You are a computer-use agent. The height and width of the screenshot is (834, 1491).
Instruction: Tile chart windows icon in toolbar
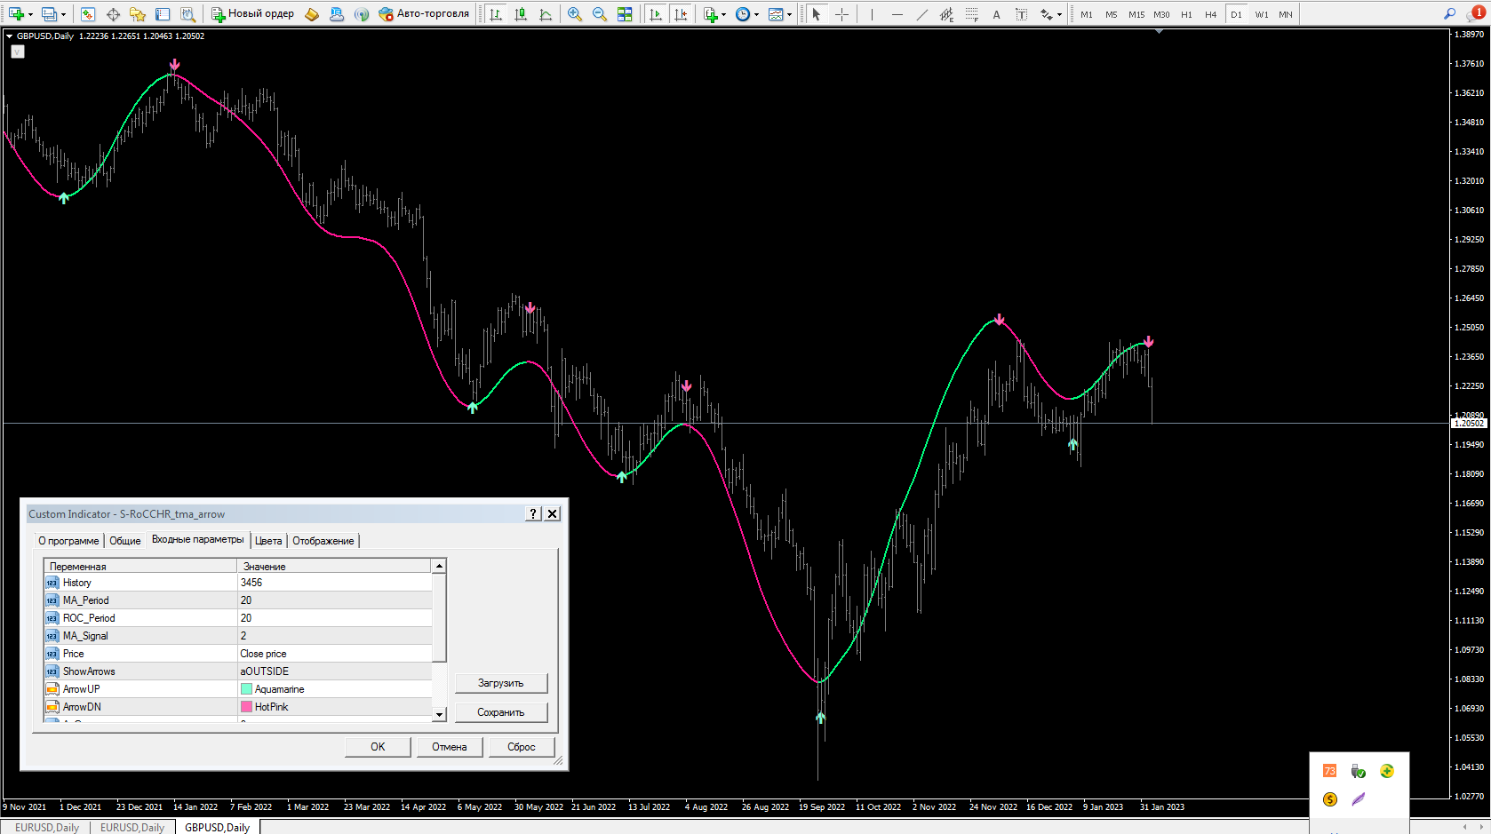tap(625, 14)
